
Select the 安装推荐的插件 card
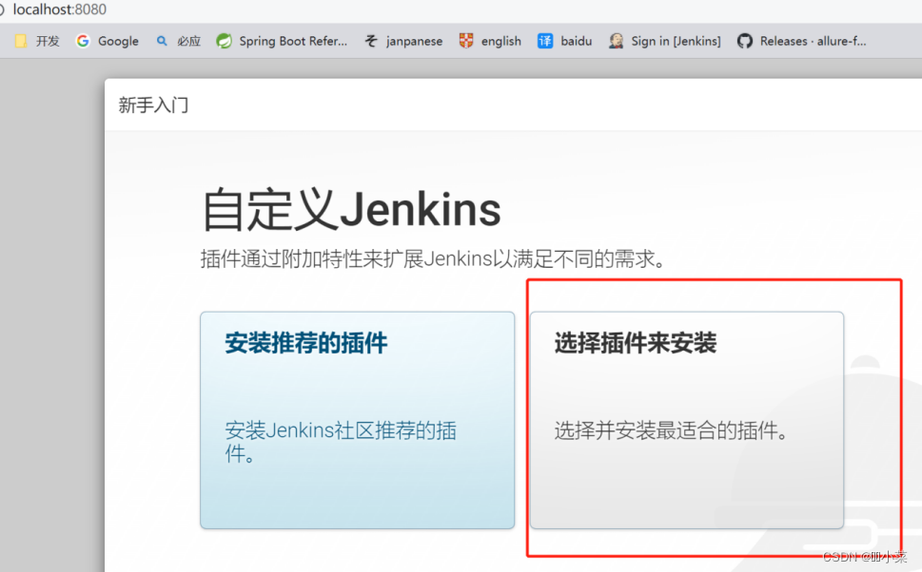click(x=357, y=418)
